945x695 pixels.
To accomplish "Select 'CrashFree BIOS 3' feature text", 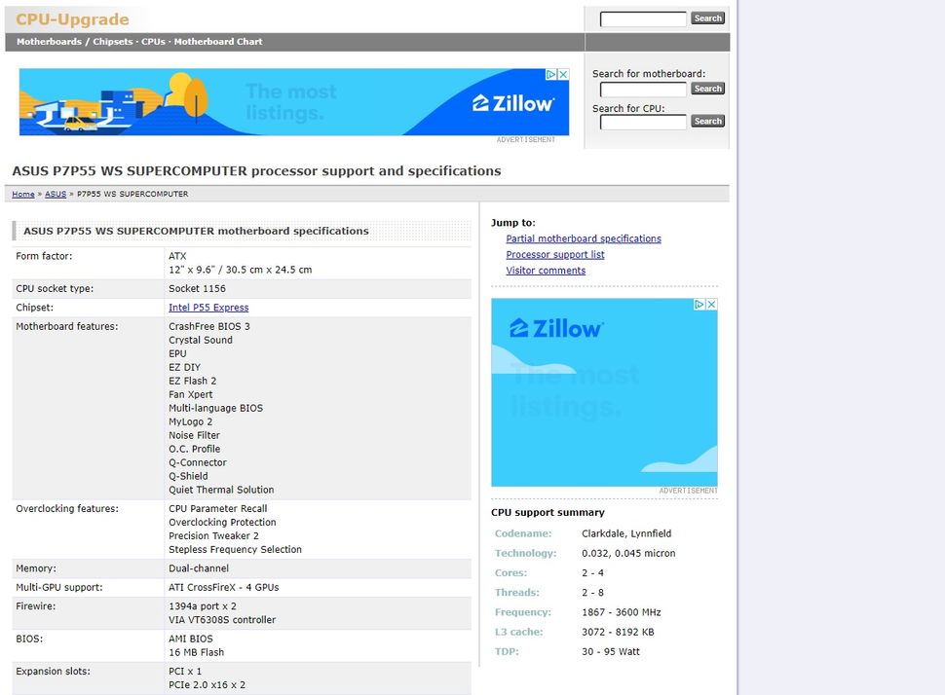I will coord(209,326).
